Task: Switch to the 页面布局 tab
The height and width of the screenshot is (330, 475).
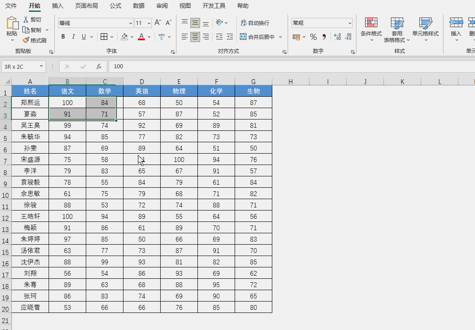Action: point(86,6)
